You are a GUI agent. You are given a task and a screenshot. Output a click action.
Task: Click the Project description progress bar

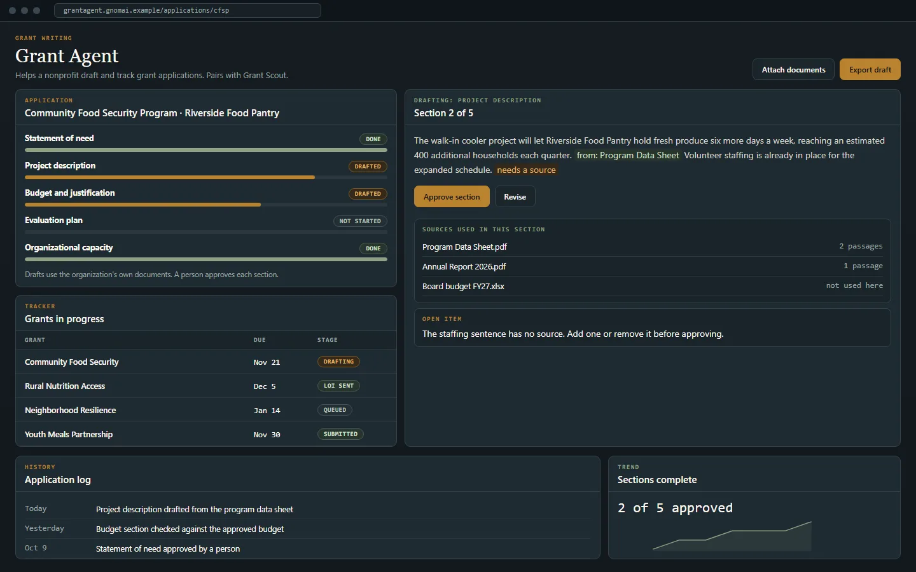pos(205,177)
